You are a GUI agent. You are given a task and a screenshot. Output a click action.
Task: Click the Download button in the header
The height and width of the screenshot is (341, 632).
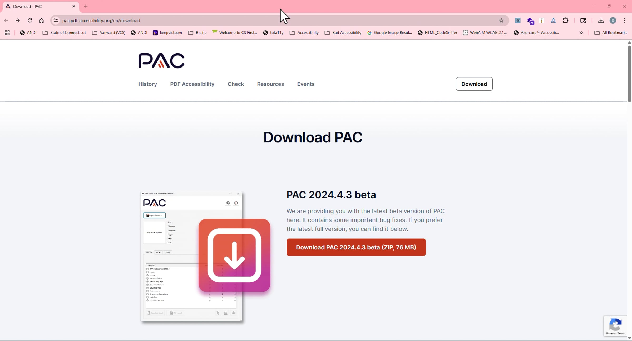[x=474, y=84]
